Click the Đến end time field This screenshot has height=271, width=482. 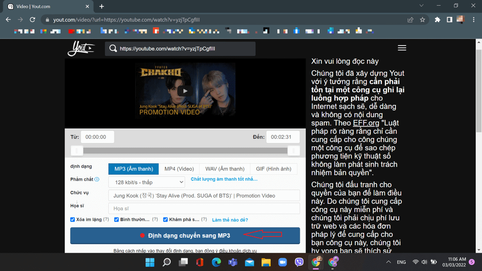click(x=283, y=137)
